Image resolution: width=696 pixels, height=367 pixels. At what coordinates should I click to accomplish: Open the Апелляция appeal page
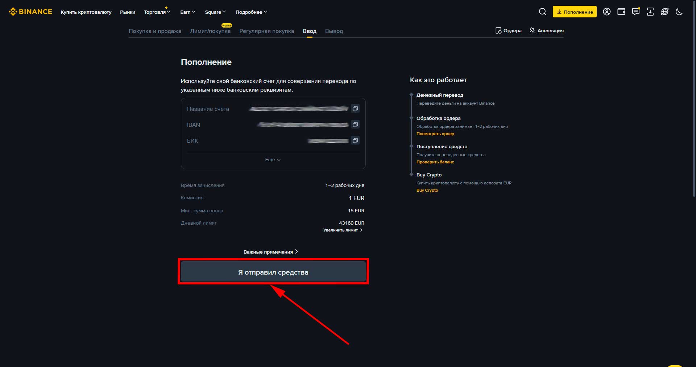(x=546, y=30)
